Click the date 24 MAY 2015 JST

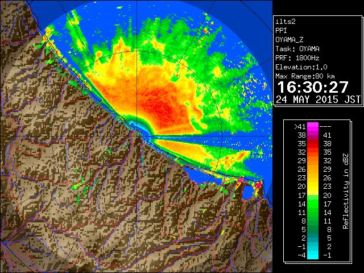[318, 100]
